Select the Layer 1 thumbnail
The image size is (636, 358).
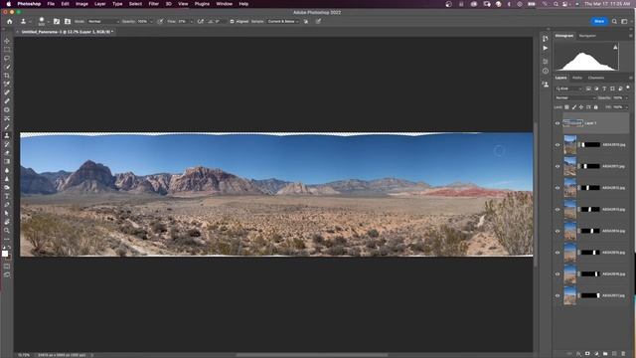pyautogui.click(x=573, y=123)
